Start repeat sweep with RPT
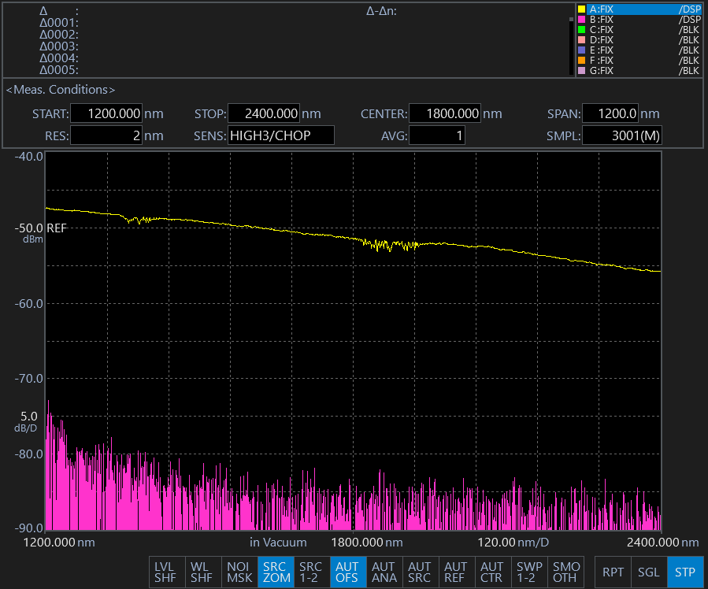Image resolution: width=708 pixels, height=589 pixels. (612, 572)
